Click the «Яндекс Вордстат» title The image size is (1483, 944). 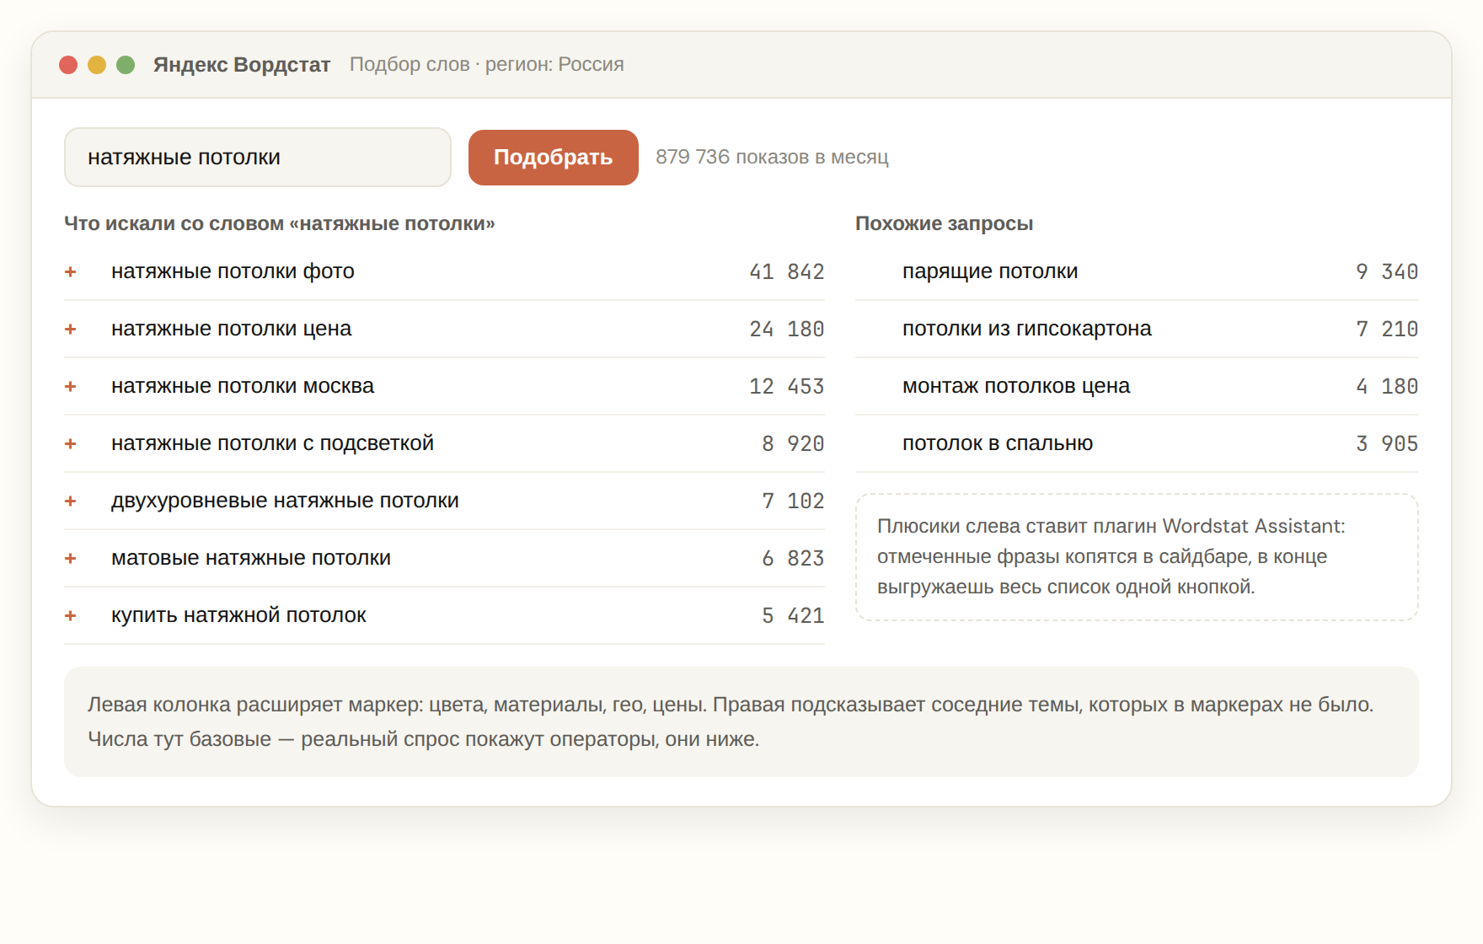pyautogui.click(x=242, y=65)
